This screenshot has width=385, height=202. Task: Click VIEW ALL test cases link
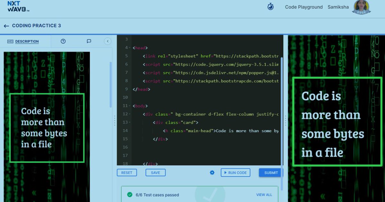pos(264,195)
